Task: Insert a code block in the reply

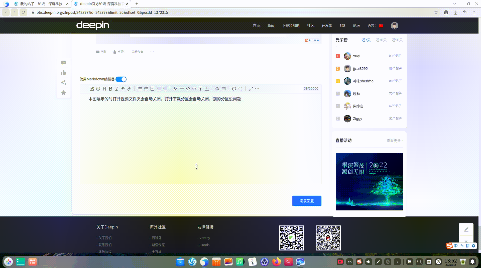Action: point(188,89)
